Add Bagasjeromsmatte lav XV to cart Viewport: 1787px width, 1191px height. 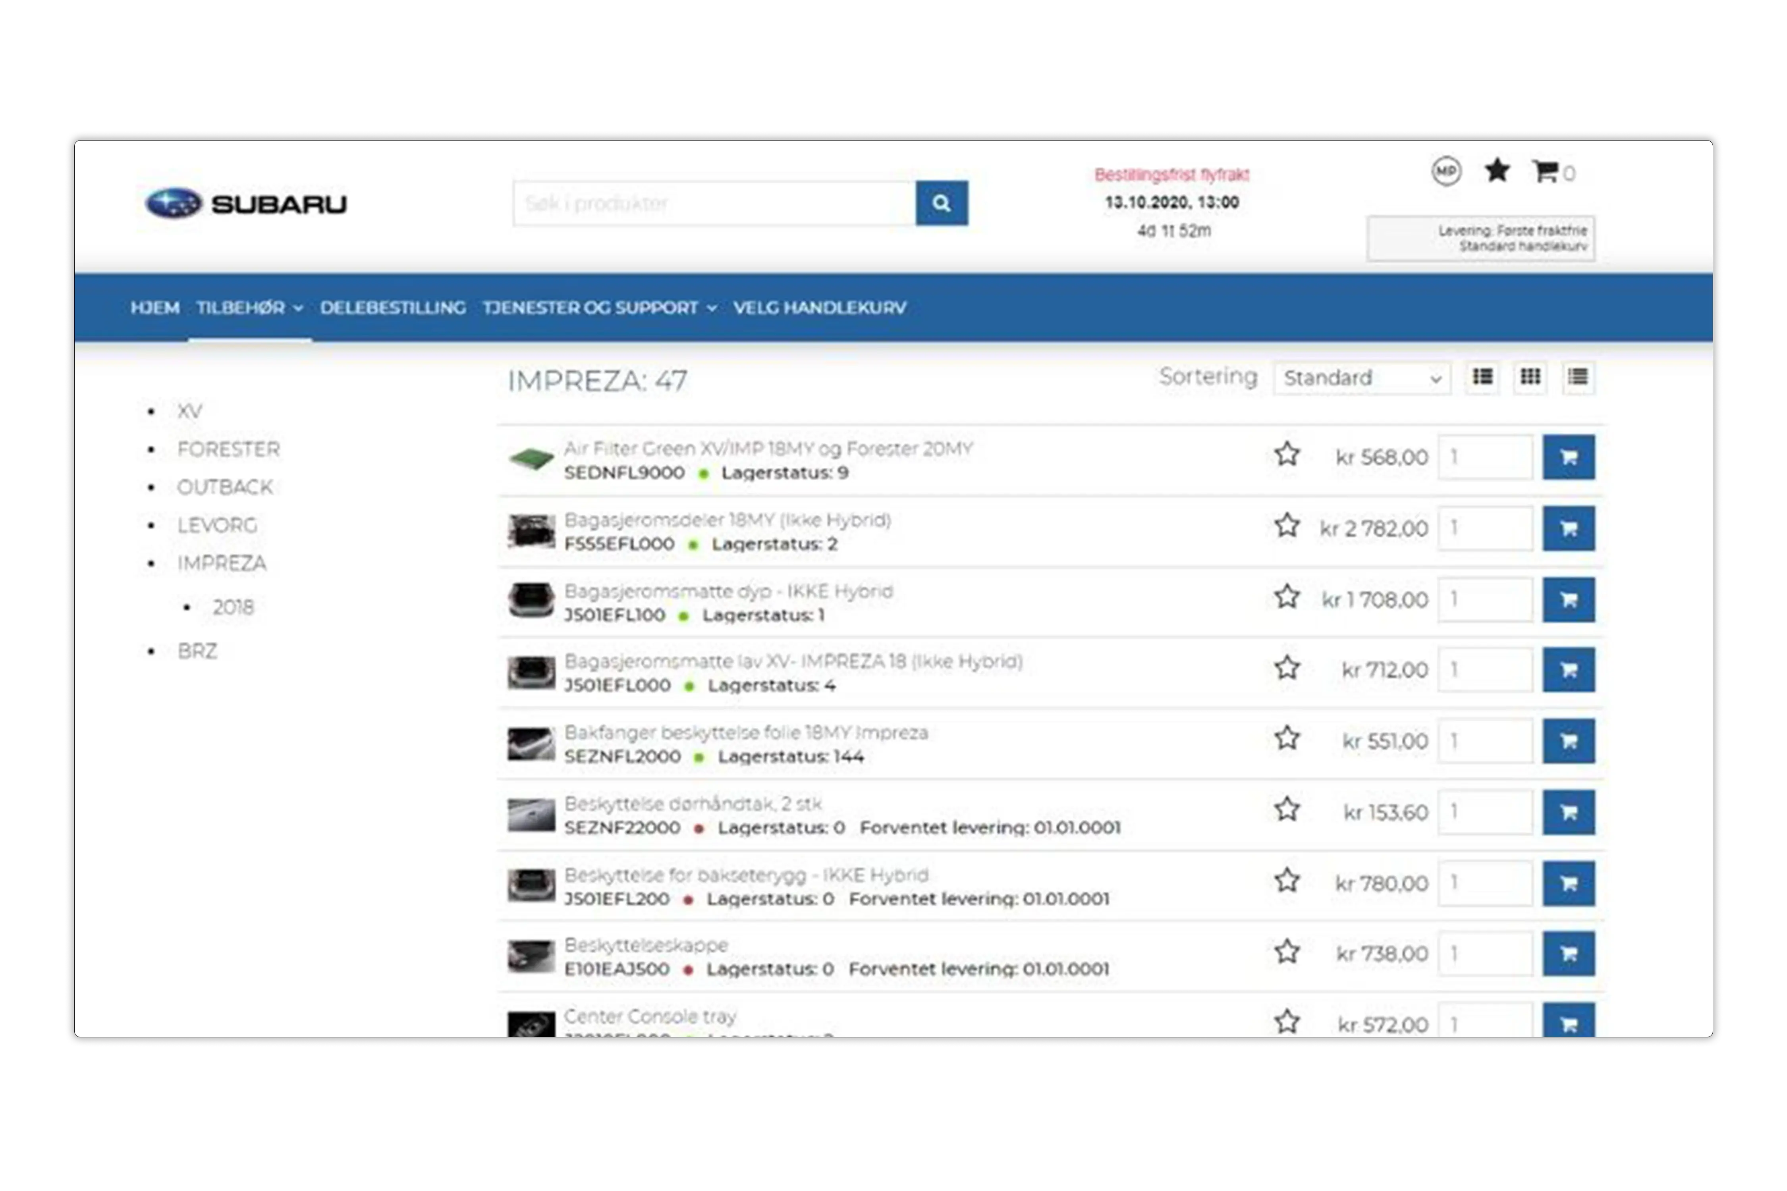tap(1568, 670)
